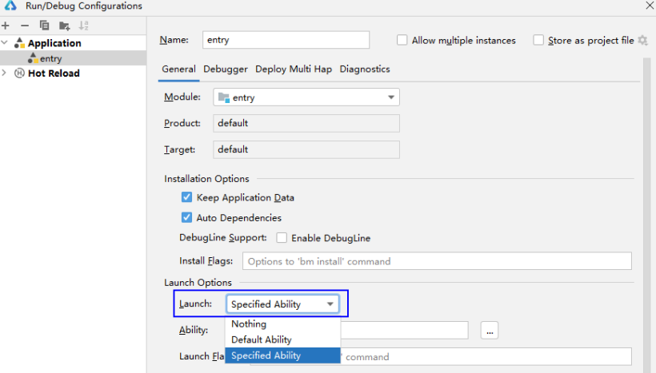Check Store as project file

pyautogui.click(x=538, y=40)
